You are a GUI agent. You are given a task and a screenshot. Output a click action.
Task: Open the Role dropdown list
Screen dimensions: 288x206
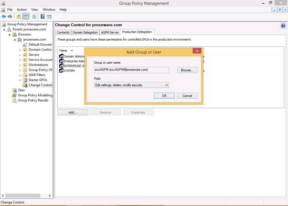(131, 85)
